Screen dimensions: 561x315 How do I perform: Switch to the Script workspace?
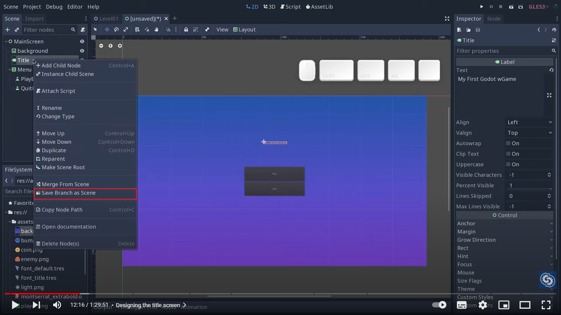[290, 7]
